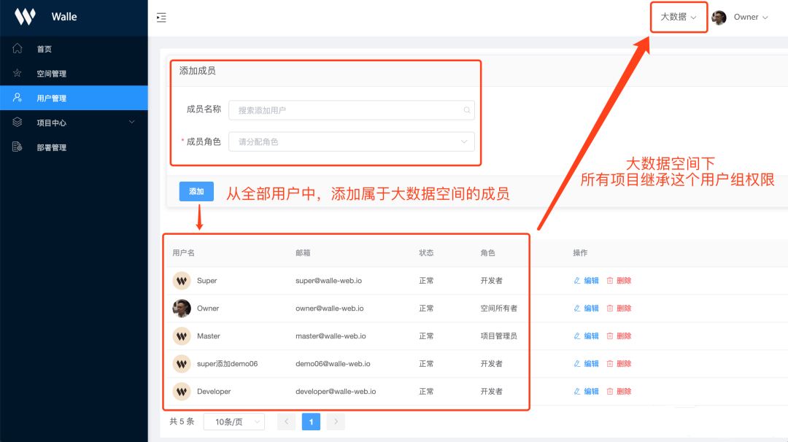Delete the Master user row
The height and width of the screenshot is (442, 788).
tap(619, 336)
